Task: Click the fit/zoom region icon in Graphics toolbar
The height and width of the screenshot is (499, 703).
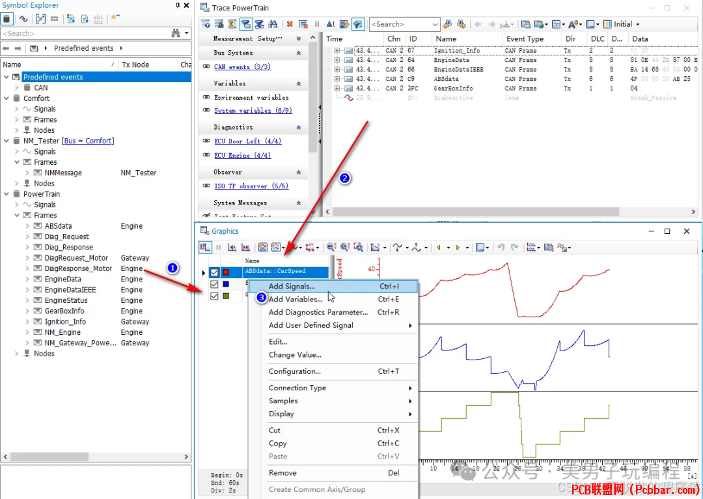Action: 358,248
